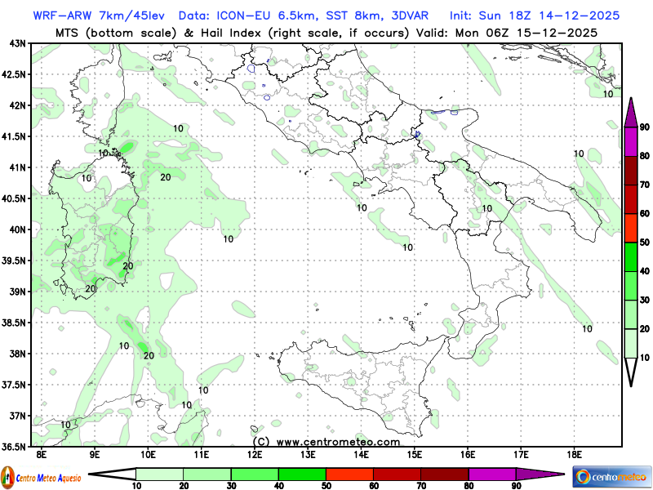
Task: Select the magenta 80–90 right scale segment
Action: [631, 141]
